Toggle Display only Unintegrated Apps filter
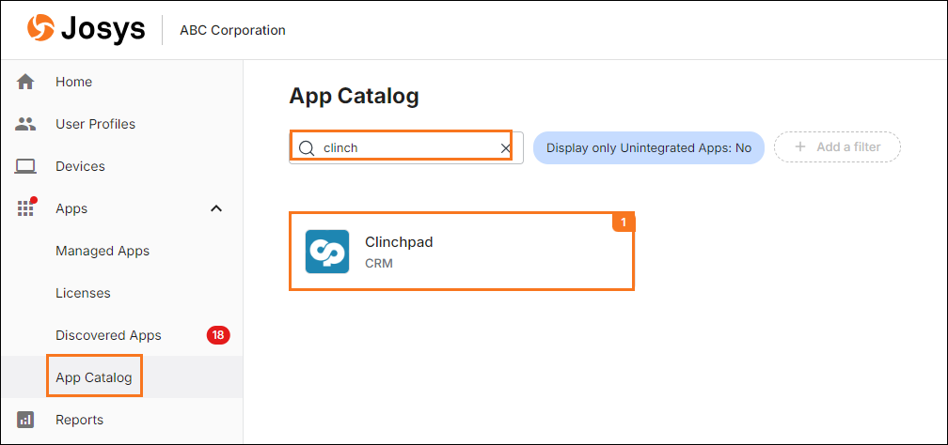The image size is (948, 445). tap(649, 148)
